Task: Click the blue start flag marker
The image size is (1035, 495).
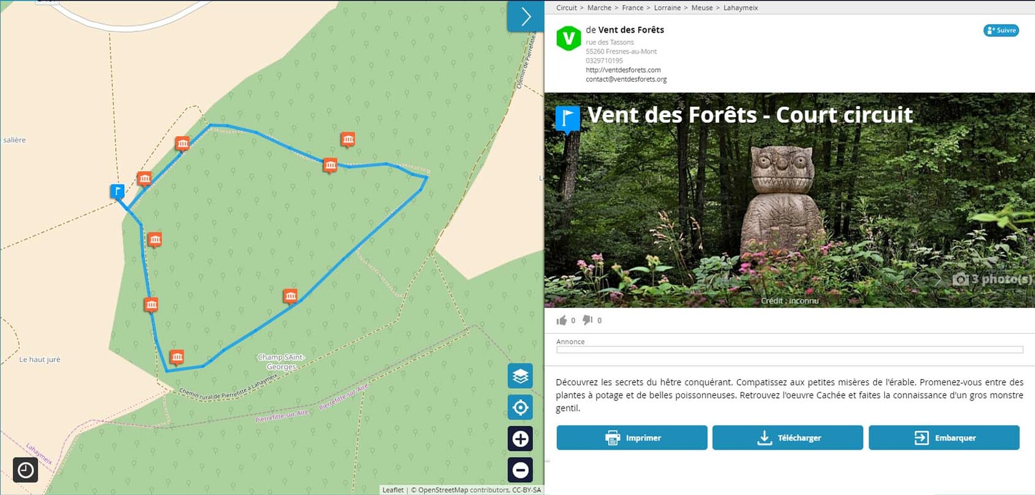Action: 117,192
